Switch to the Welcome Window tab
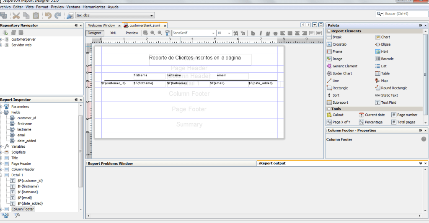 tap(101, 26)
